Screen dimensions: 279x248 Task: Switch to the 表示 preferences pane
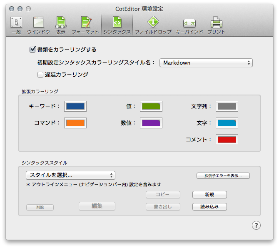[x=61, y=25]
